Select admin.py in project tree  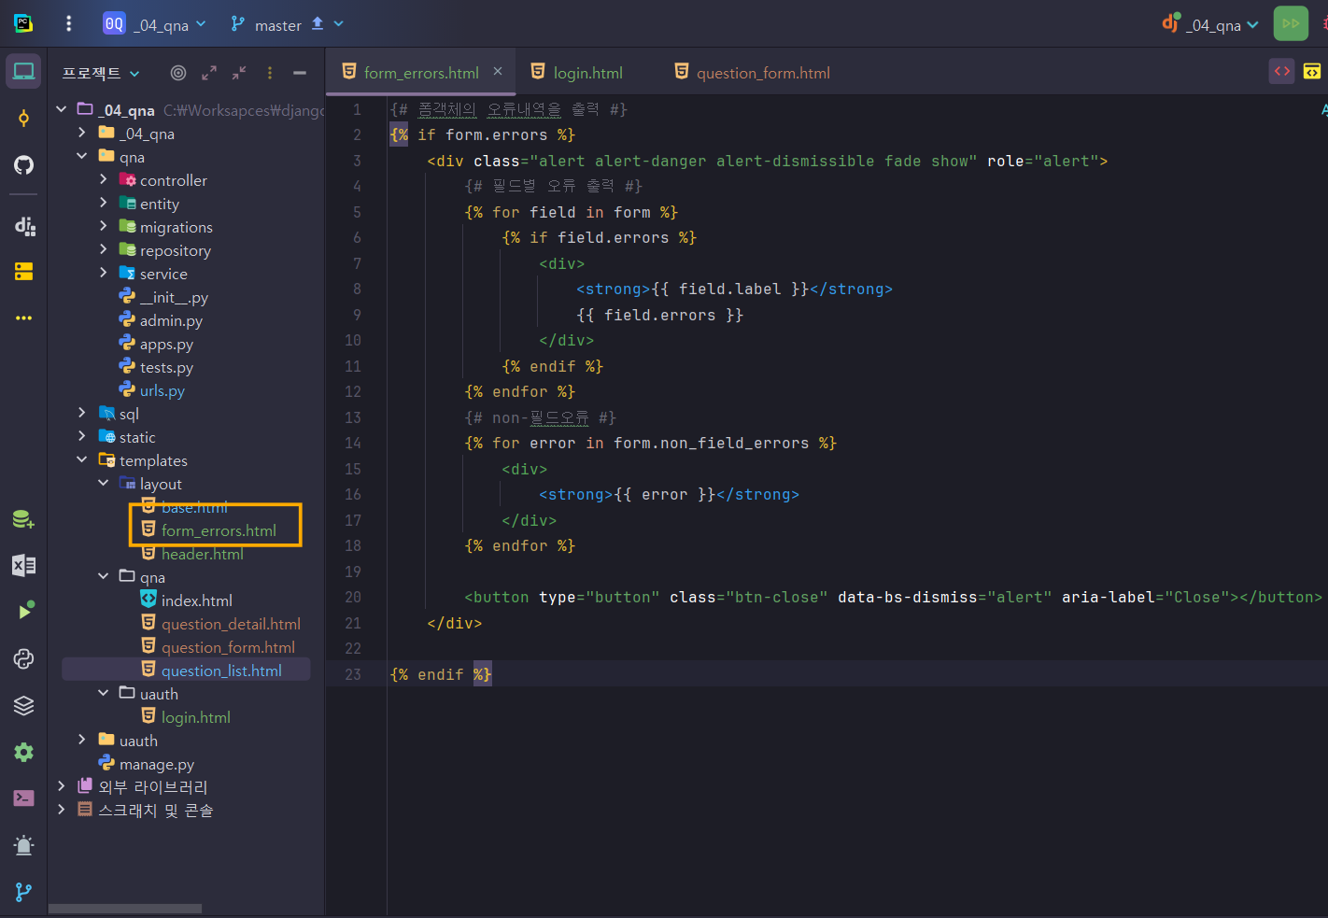pos(171,320)
